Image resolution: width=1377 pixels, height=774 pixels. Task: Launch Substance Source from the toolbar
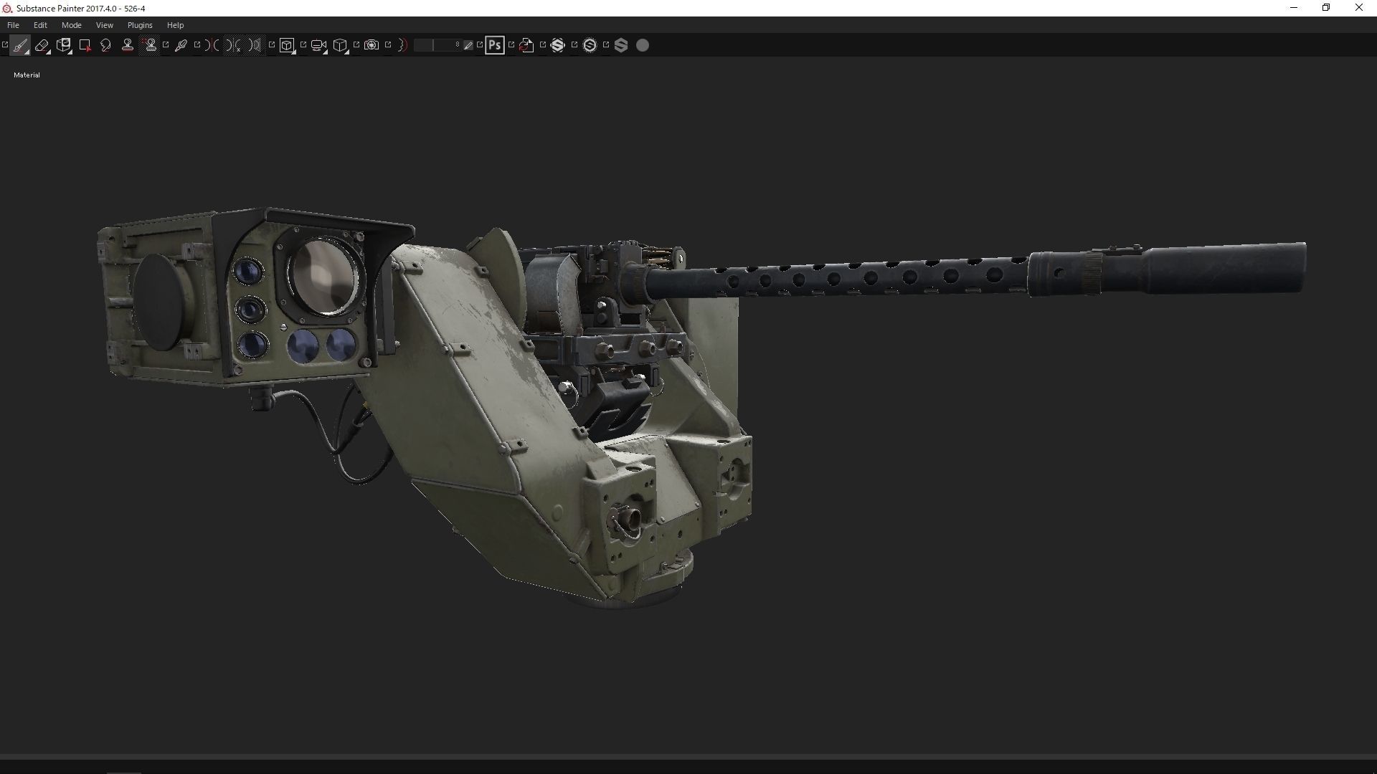click(x=590, y=44)
